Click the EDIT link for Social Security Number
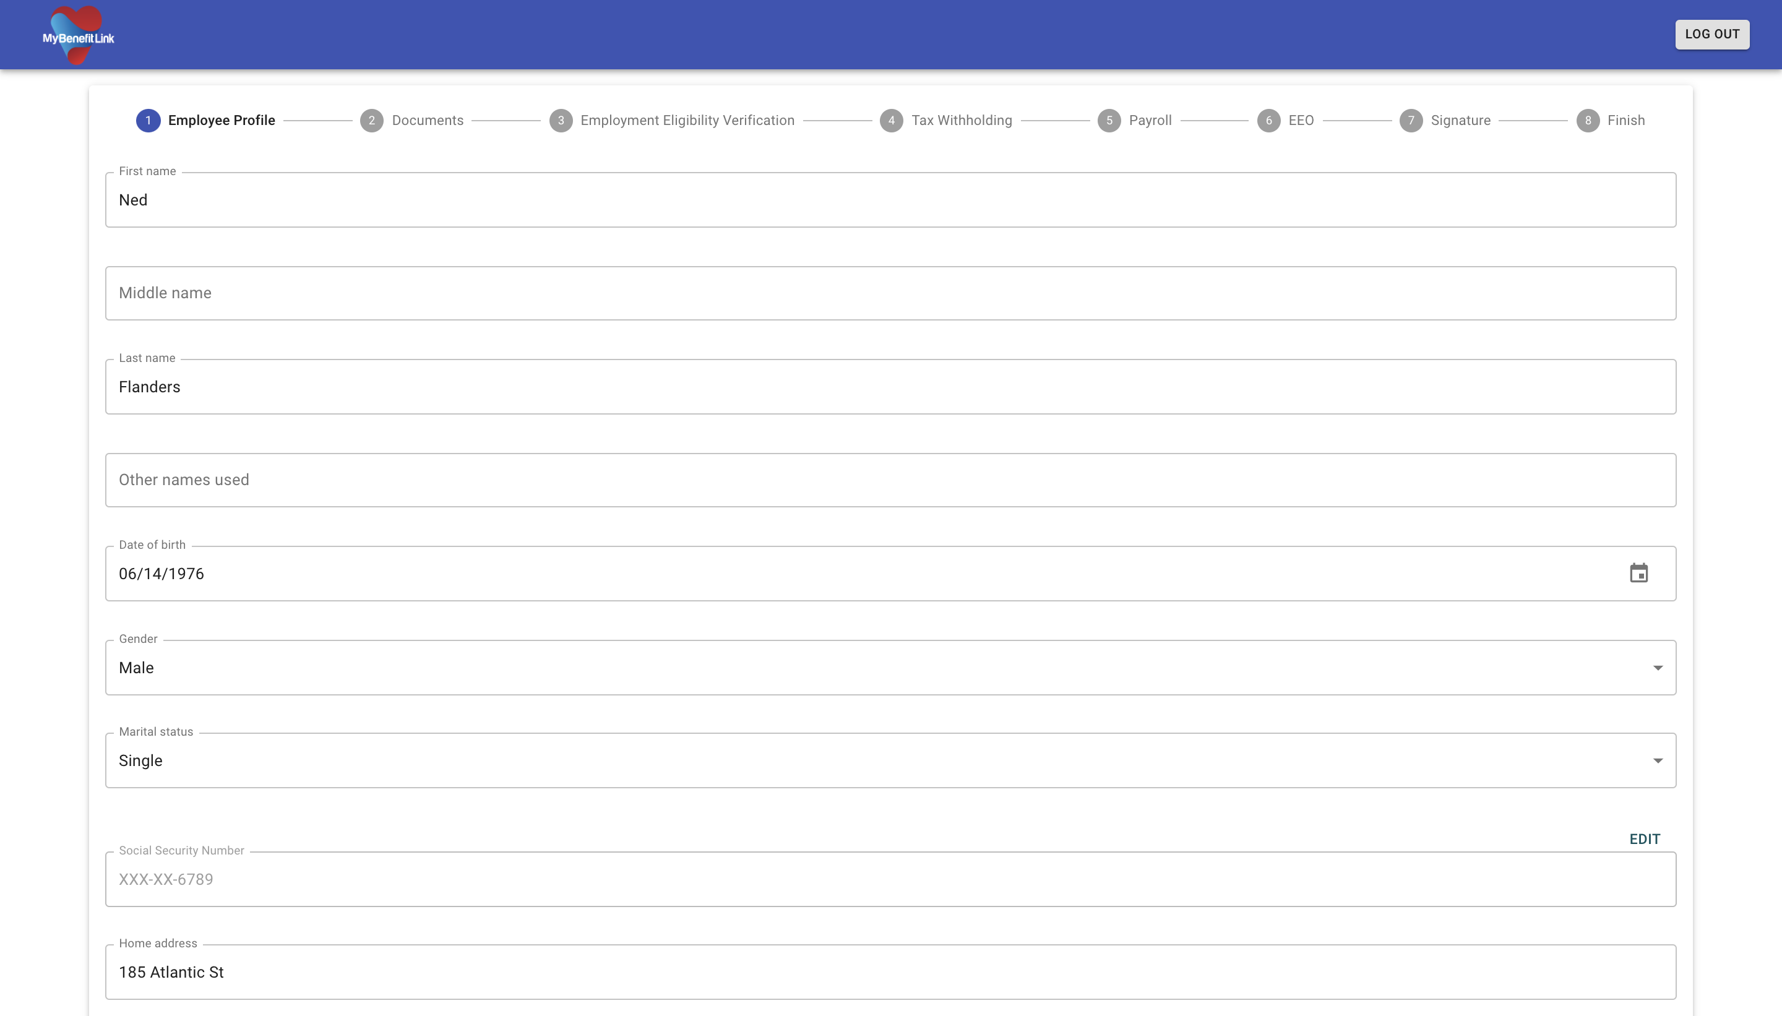This screenshot has width=1782, height=1016. click(x=1645, y=838)
